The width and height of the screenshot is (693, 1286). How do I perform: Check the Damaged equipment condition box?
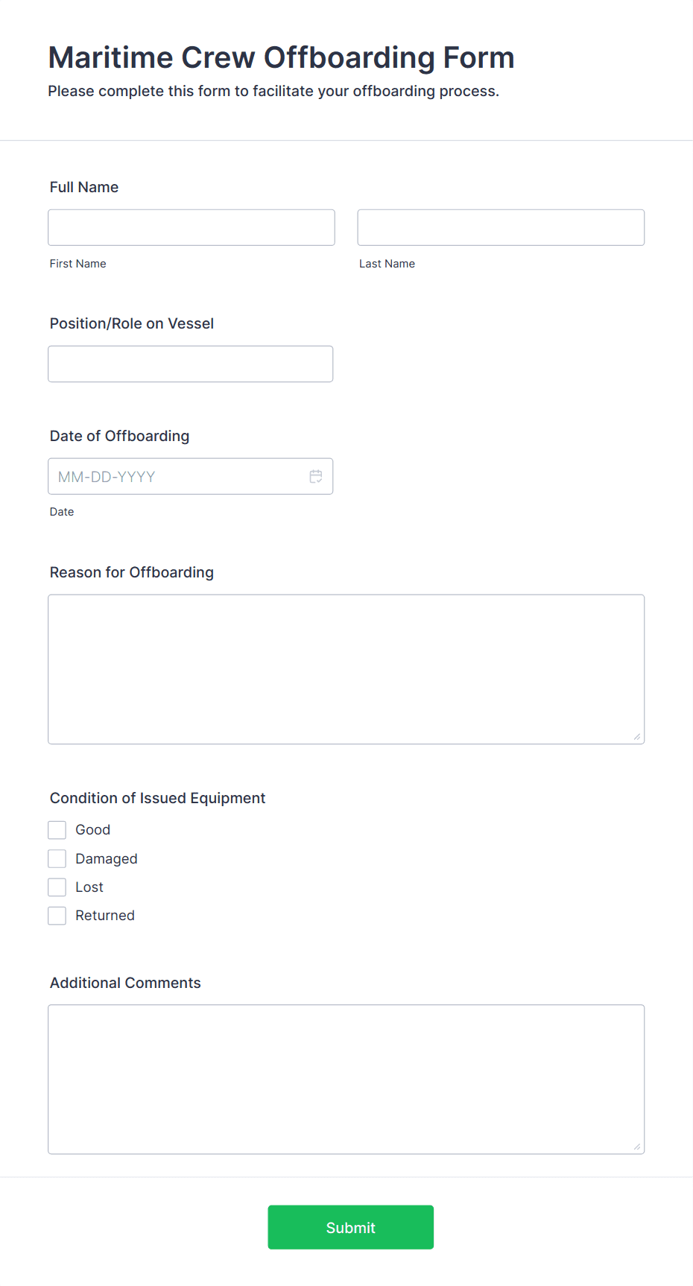tap(57, 858)
